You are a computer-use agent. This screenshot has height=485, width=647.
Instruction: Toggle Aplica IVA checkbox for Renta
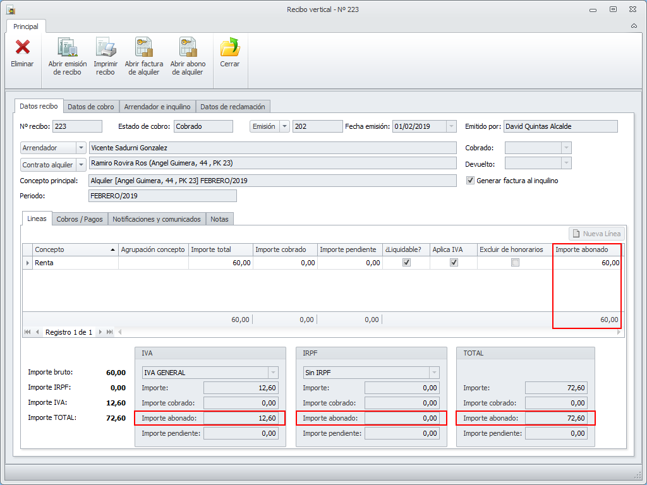point(454,263)
